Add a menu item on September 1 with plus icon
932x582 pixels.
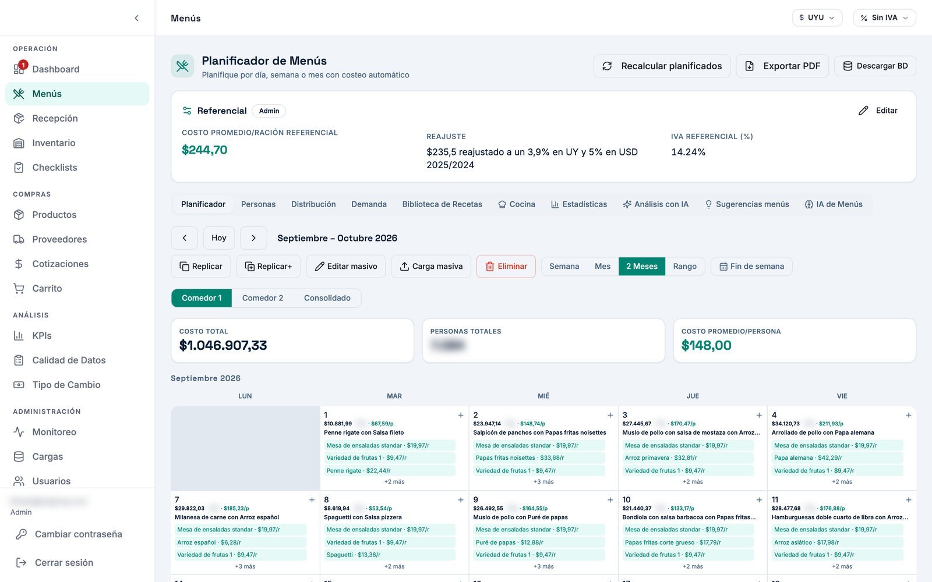[461, 415]
